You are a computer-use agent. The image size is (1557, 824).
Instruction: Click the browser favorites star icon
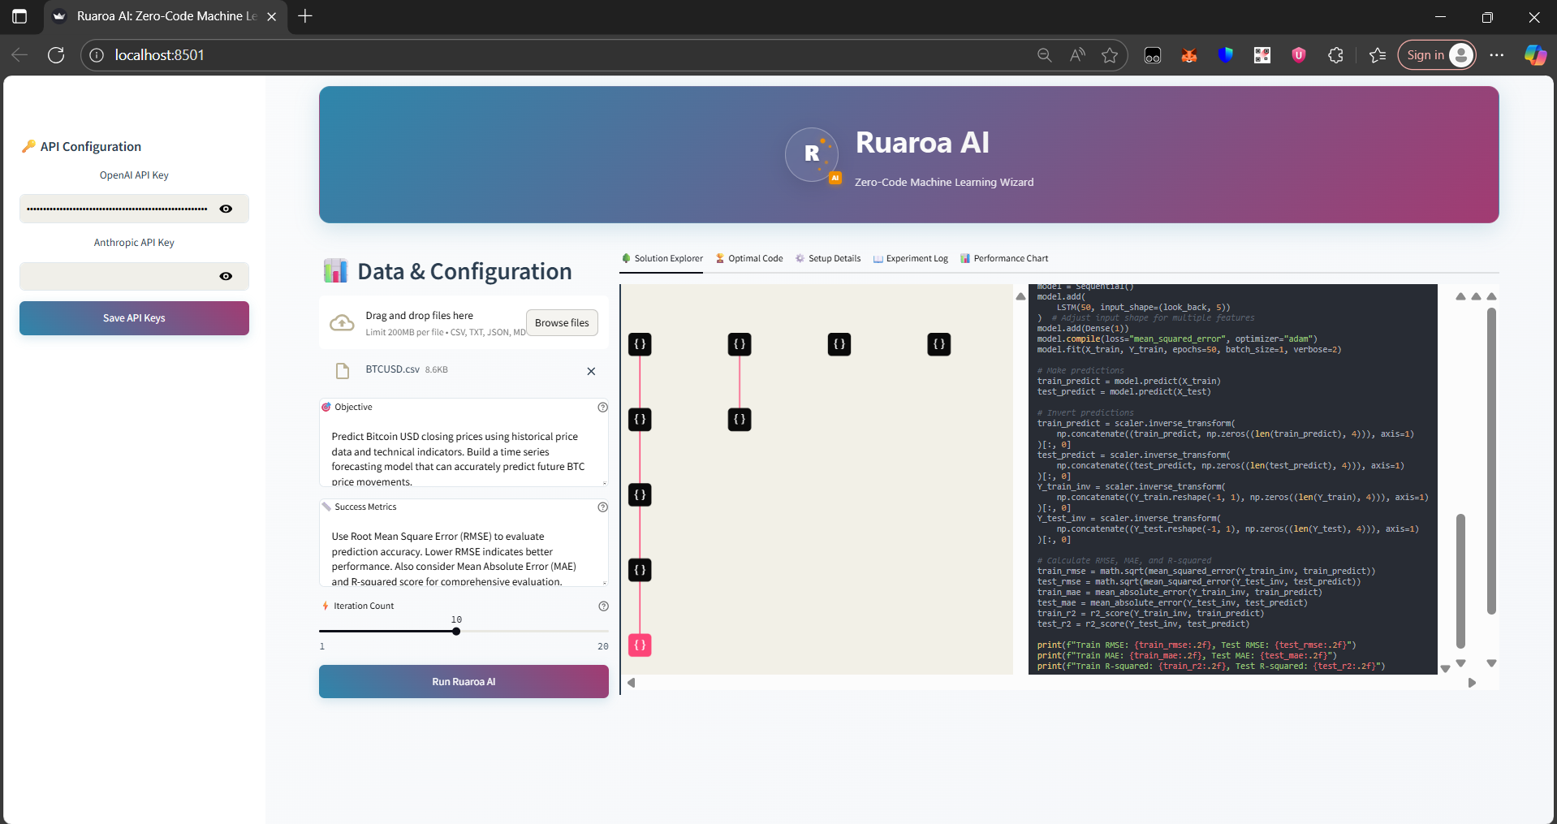point(1110,55)
